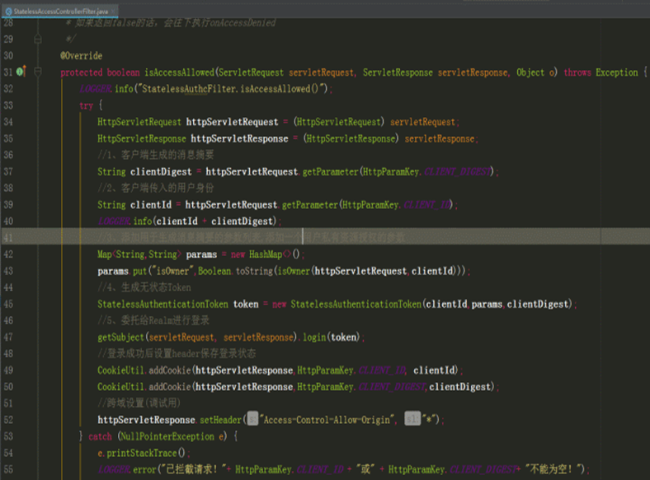
Task: Click the comment '//跨域设置(调试用)'
Action: pyautogui.click(x=139, y=403)
